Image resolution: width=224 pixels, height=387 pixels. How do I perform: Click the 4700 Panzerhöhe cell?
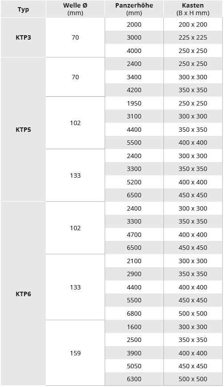click(x=134, y=234)
